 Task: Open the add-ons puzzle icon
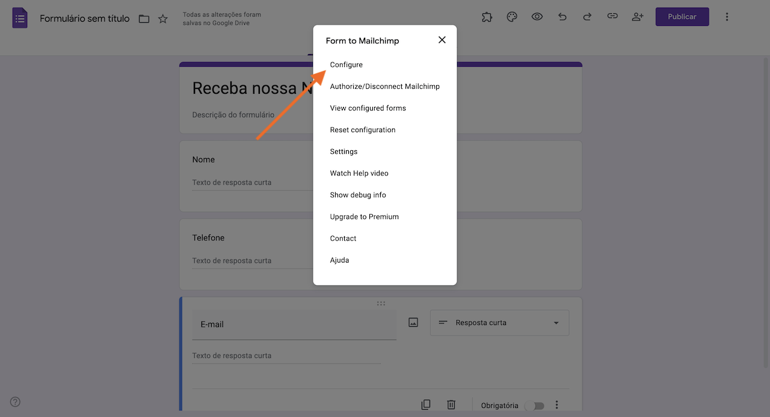click(x=487, y=17)
